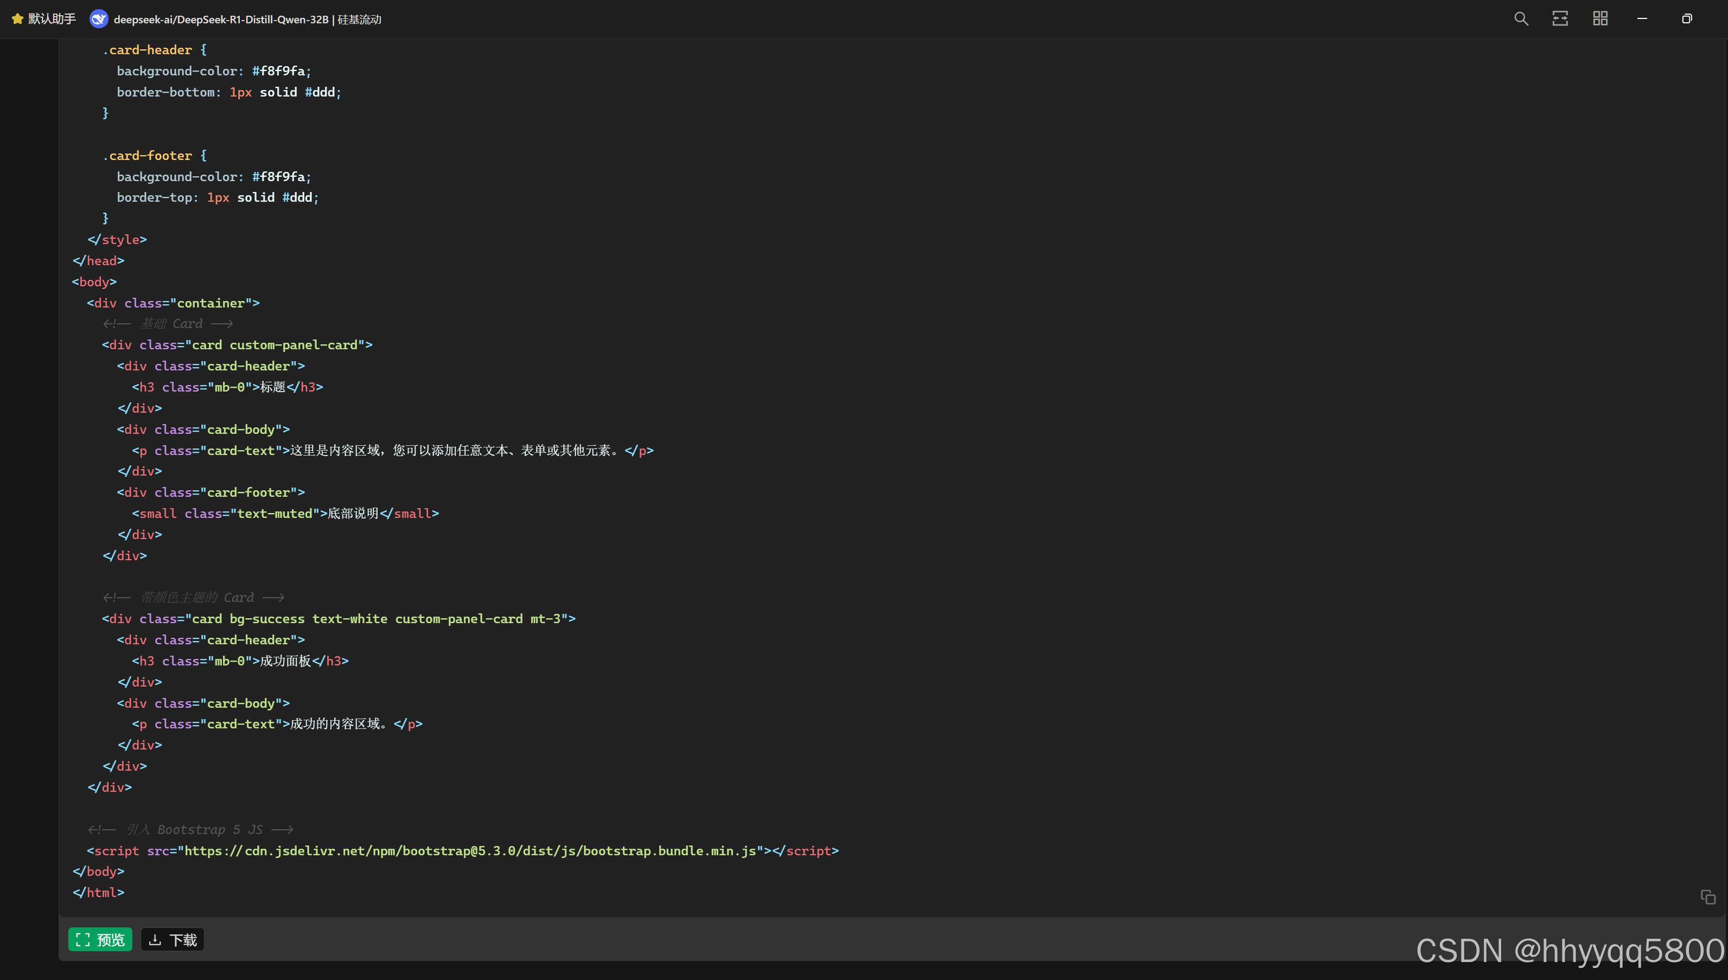This screenshot has height=980, width=1728.
Task: Select the 默认助手 assistant label
Action: (x=52, y=19)
